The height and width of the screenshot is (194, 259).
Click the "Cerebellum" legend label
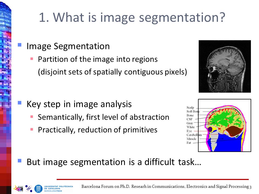(x=194, y=135)
